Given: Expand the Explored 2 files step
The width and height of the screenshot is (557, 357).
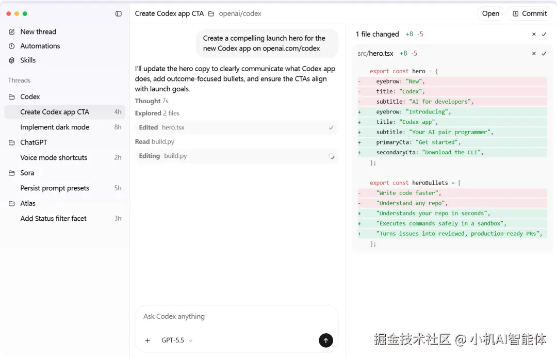Looking at the screenshot, I should (157, 113).
